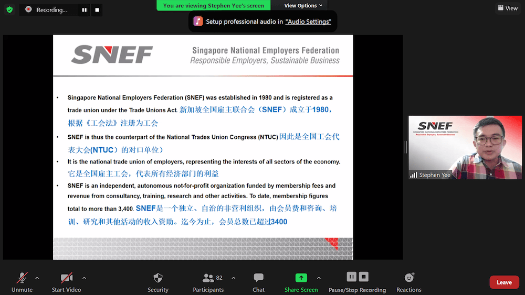
Task: Expand audio options arrow beside Unmute
Action: coord(37,278)
